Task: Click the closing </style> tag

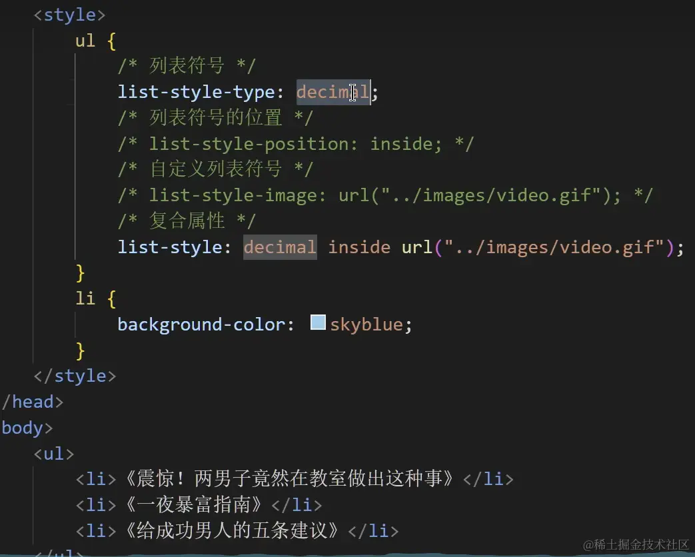Action: click(x=75, y=376)
